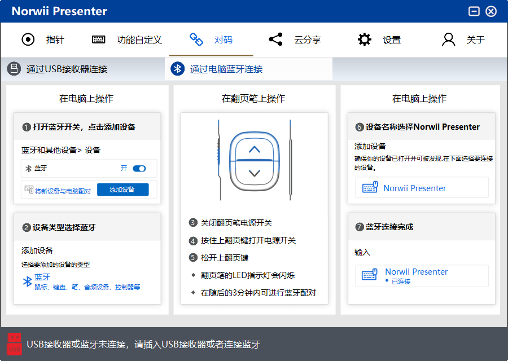The image size is (508, 361).
Task: Click keyboard icon beside 已连接 device
Action: point(370,275)
